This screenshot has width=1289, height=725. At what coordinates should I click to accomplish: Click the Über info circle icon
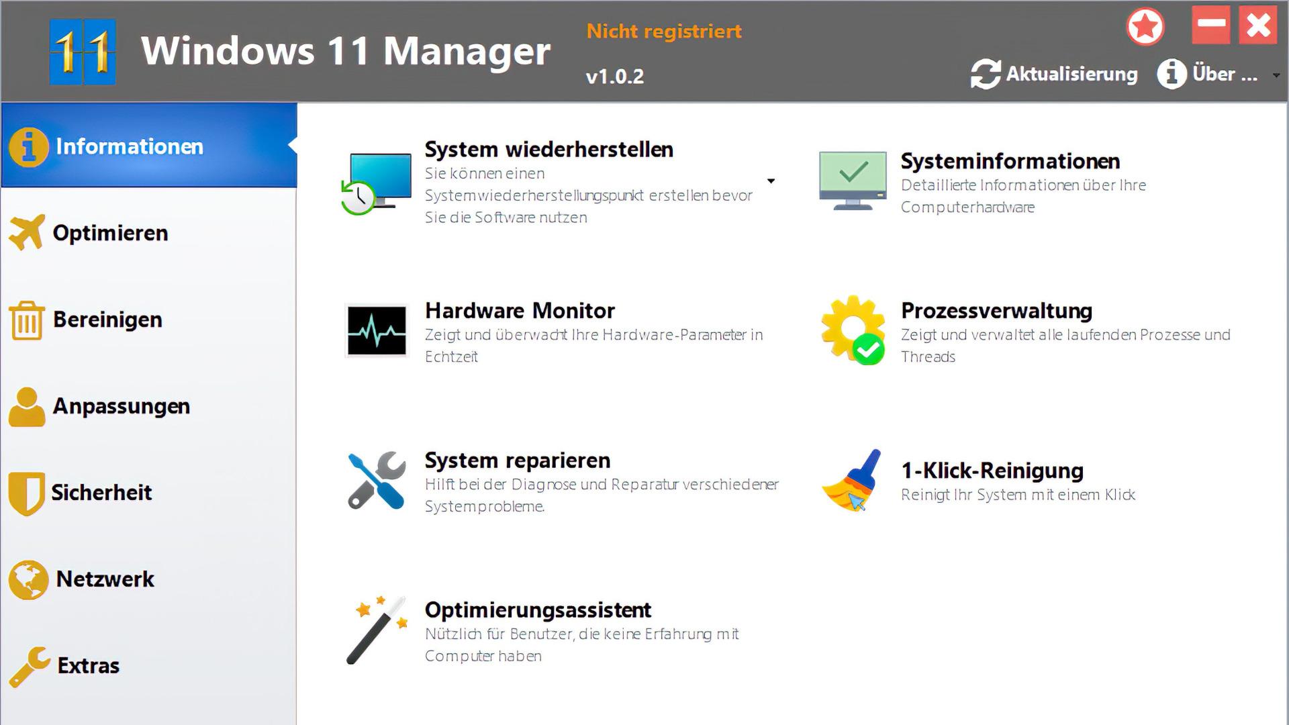click(1172, 74)
